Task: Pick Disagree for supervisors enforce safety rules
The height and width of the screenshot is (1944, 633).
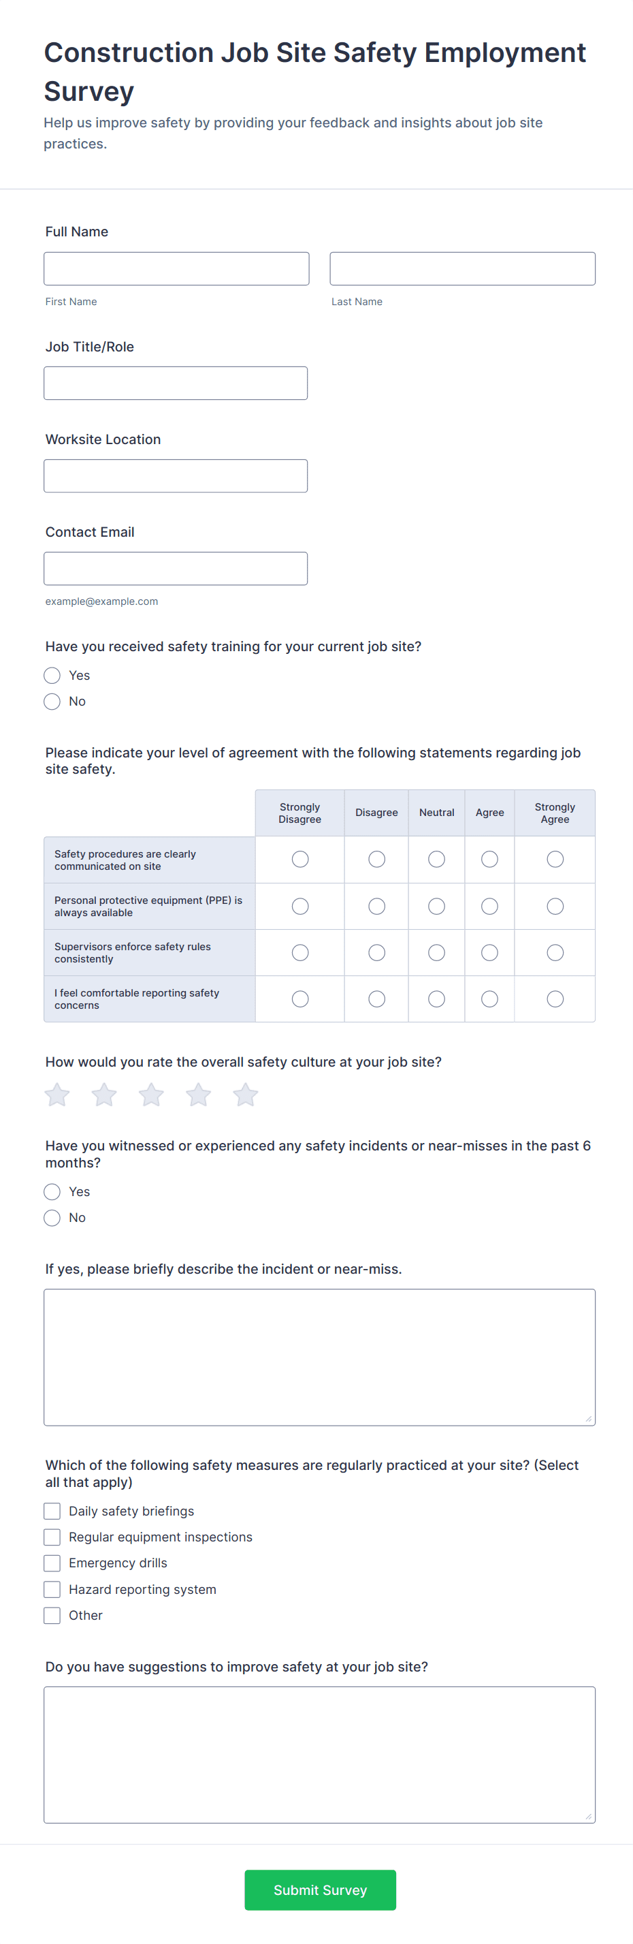Action: coord(376,952)
